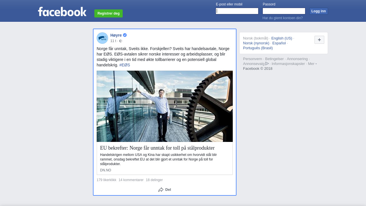Click the Registrer deg button

click(108, 13)
